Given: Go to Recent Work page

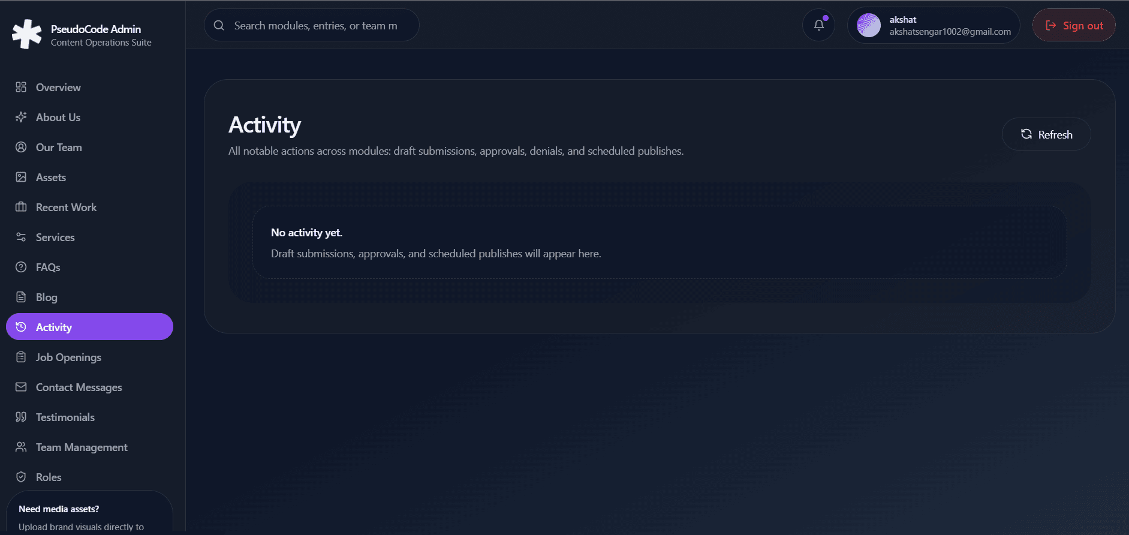Looking at the screenshot, I should [x=66, y=208].
